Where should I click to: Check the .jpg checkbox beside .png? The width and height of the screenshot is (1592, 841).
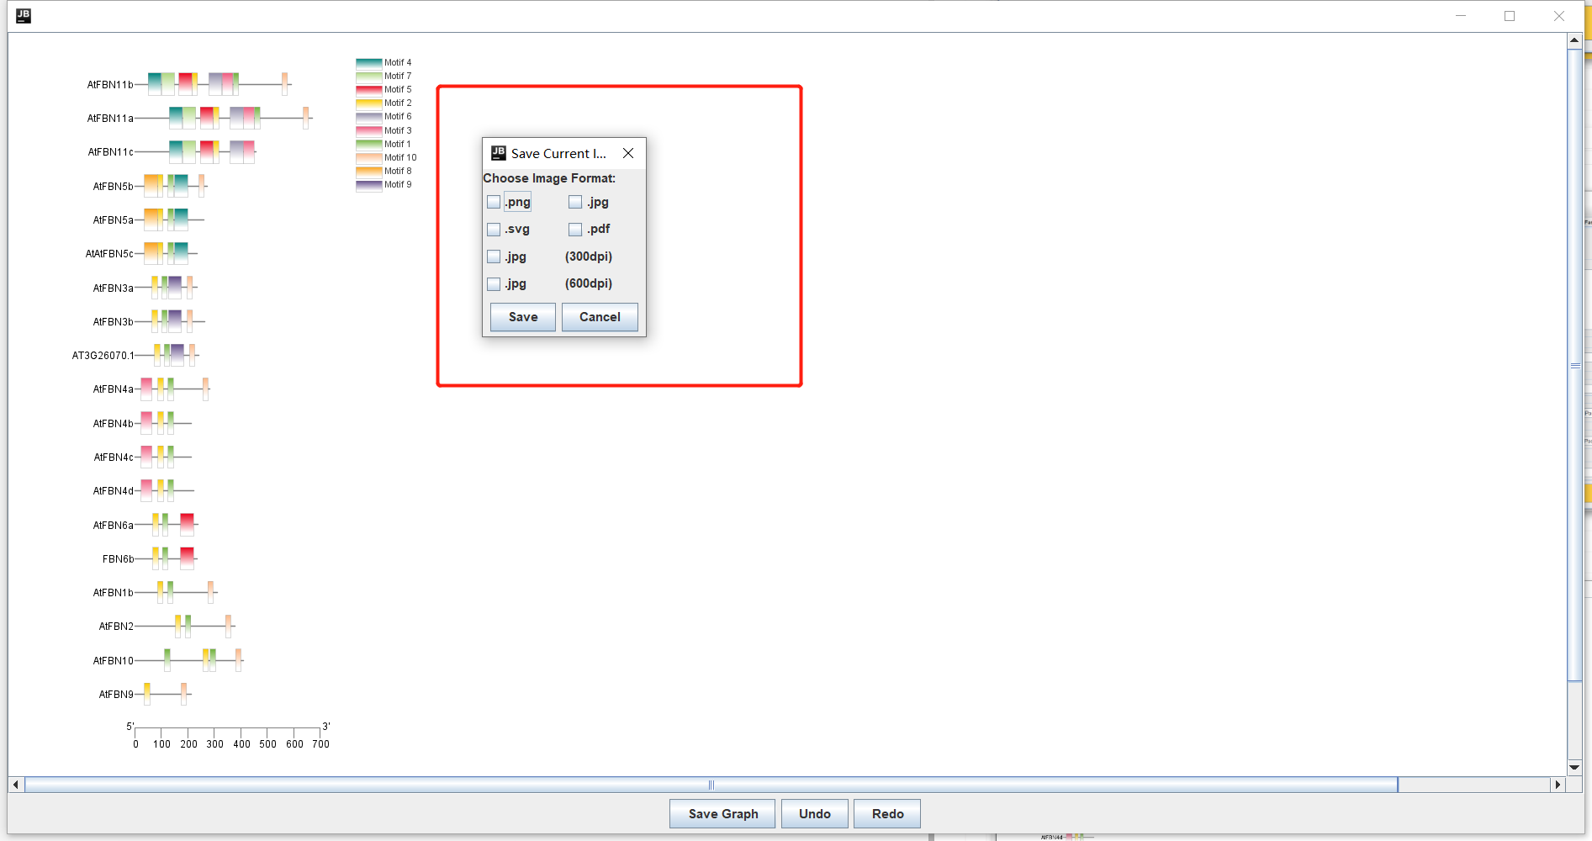tap(575, 202)
